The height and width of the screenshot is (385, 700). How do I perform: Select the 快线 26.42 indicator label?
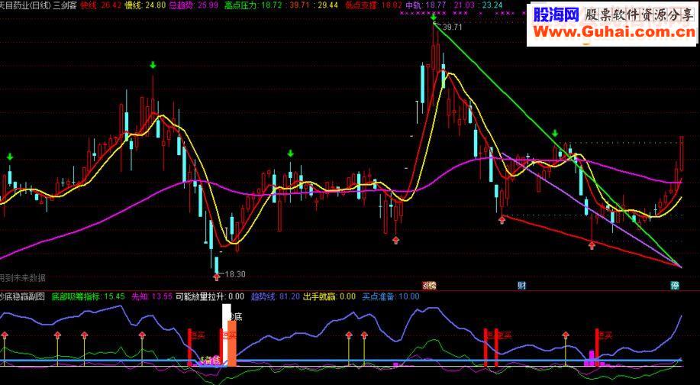(x=101, y=5)
